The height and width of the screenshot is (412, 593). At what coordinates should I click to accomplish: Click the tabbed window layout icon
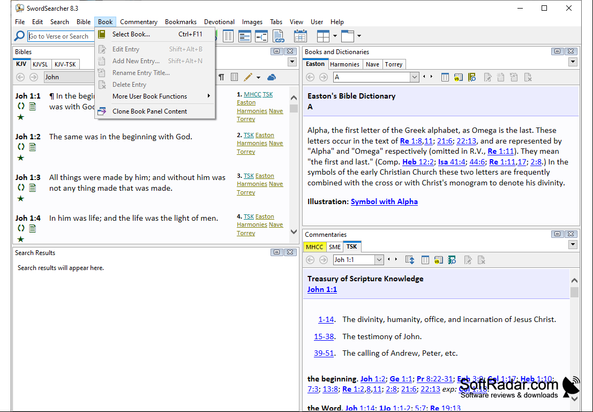348,36
